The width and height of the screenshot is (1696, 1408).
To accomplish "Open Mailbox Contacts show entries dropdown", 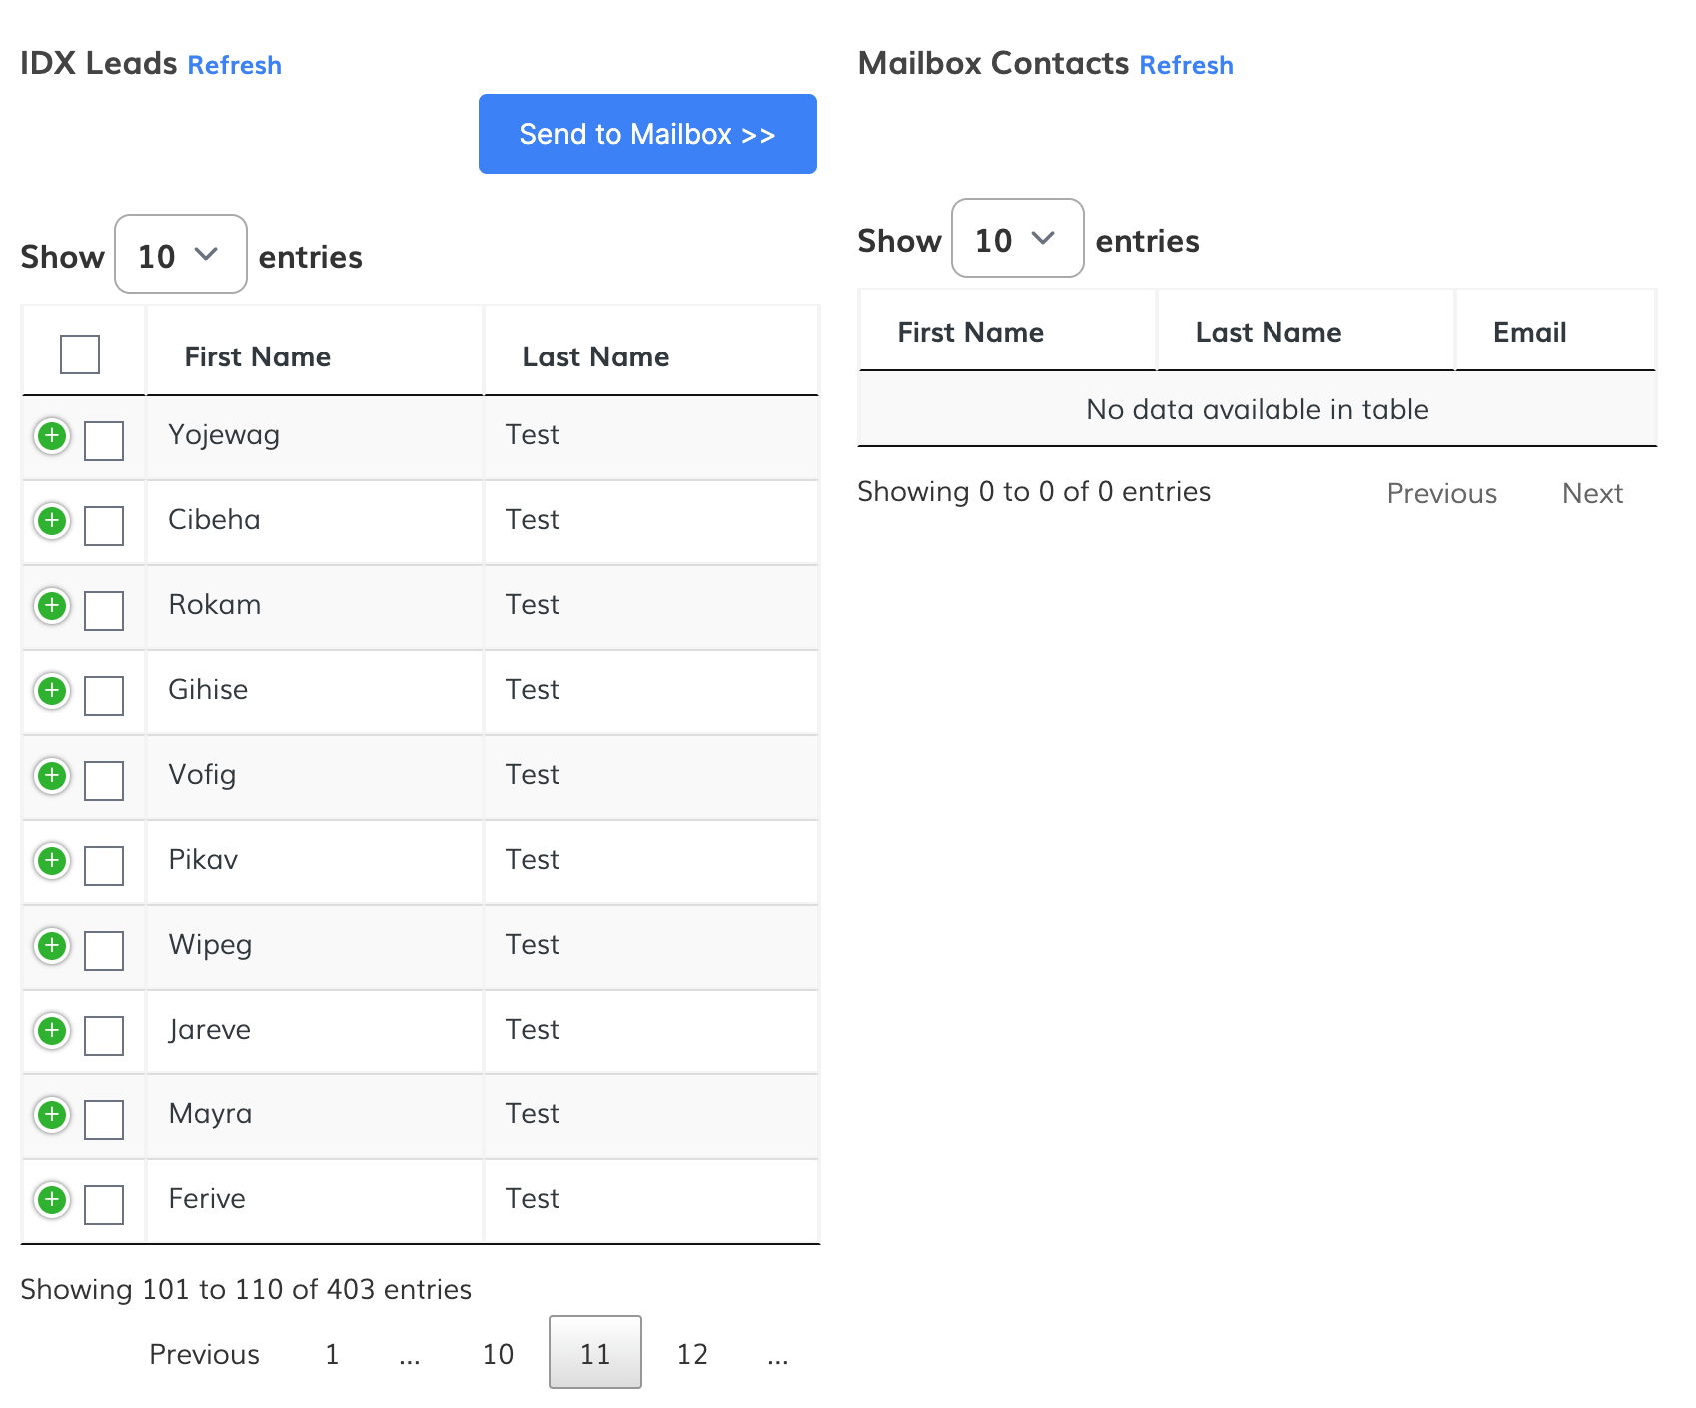I will [x=1017, y=239].
